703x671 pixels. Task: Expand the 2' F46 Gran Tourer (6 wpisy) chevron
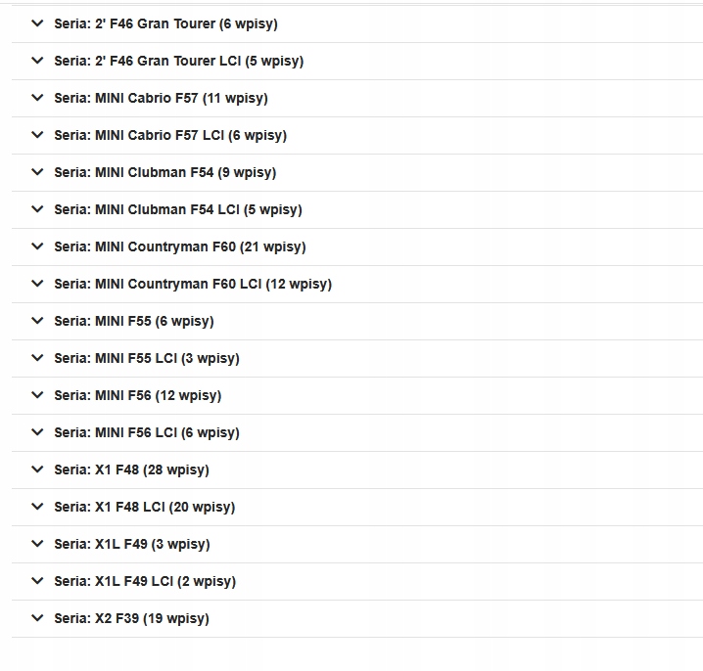pyautogui.click(x=37, y=23)
